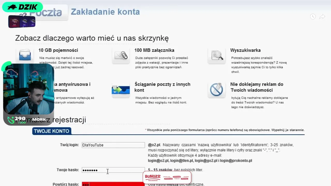Click the red Powtórz hasło field
The image size is (331, 186).
click(x=113, y=184)
